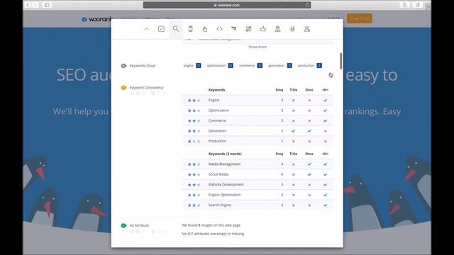
Task: Select the Production keyword row
Action: pos(258,141)
